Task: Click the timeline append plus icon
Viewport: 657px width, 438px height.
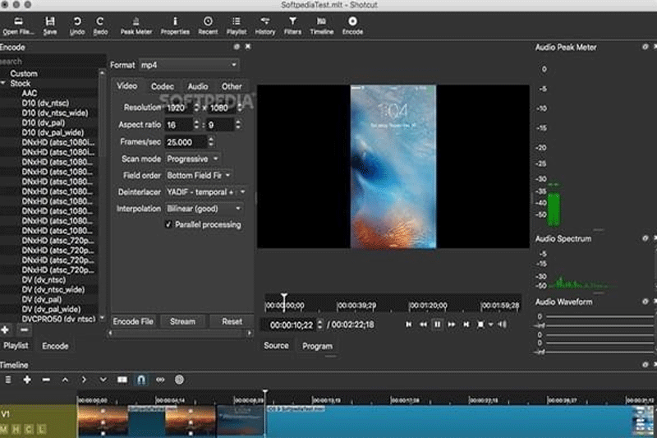Action: click(x=27, y=380)
